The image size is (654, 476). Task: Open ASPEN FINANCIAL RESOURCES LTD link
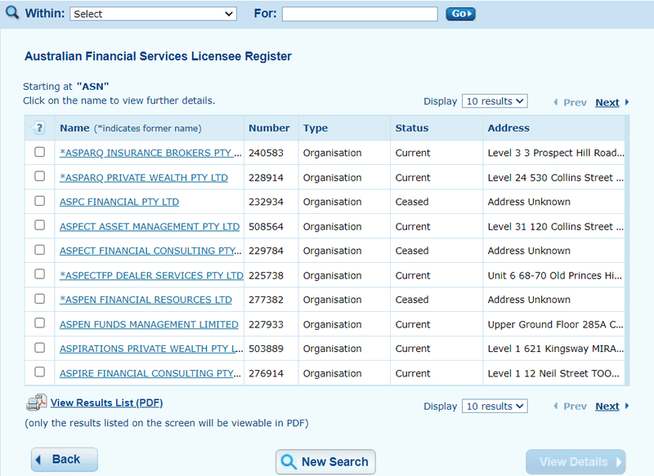point(146,300)
